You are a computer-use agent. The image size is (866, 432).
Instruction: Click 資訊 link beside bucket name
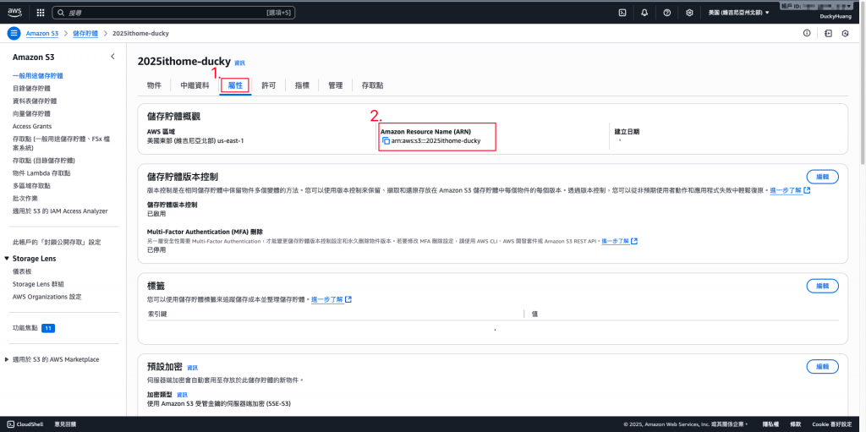coord(239,63)
